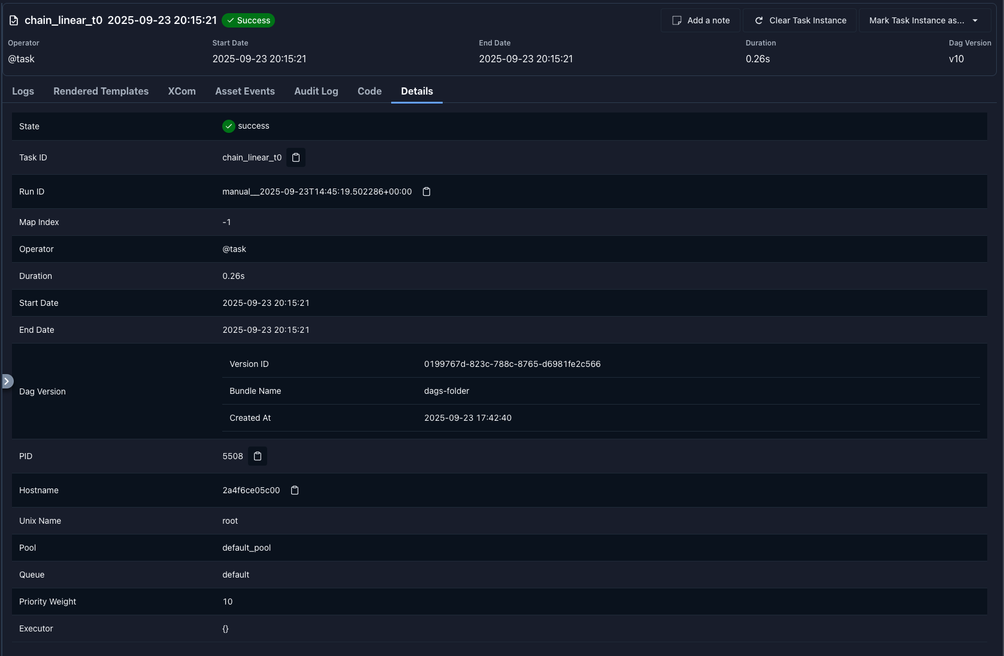The image size is (1004, 656).
Task: Click the green checkmark in the State row
Action: (228, 126)
